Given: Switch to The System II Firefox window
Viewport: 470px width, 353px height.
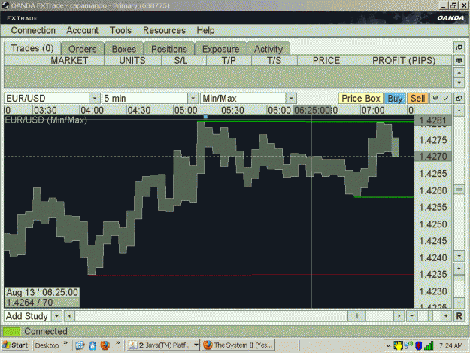Looking at the screenshot, I should coord(238,345).
